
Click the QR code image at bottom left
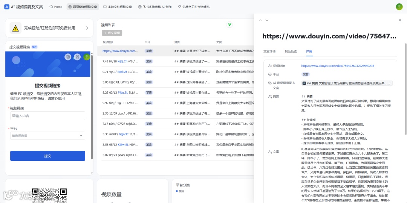49,195
